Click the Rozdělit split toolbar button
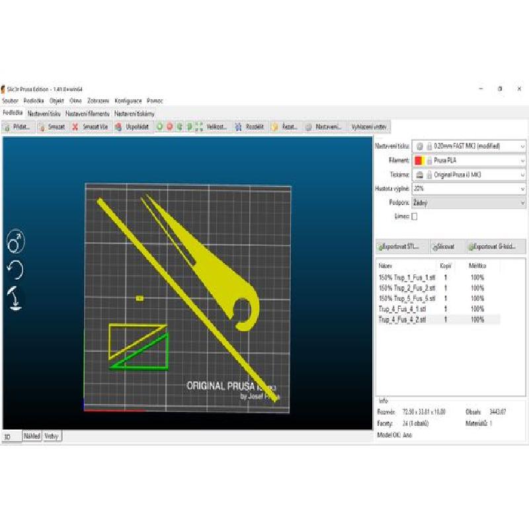 pyautogui.click(x=250, y=127)
